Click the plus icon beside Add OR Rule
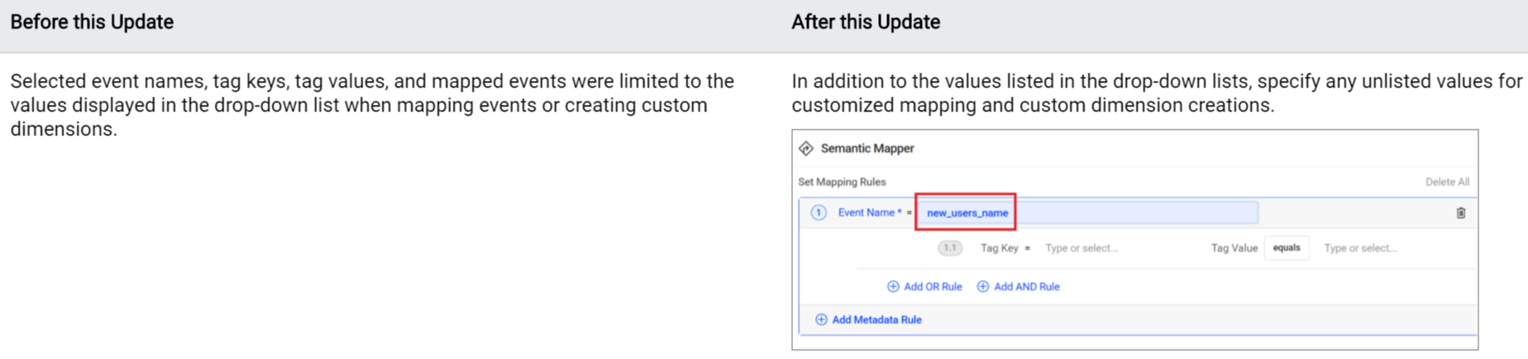 pos(893,286)
